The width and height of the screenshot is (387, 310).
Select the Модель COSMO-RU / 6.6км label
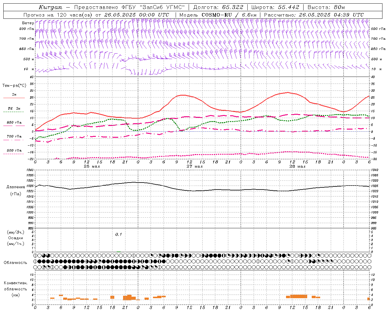point(218,15)
